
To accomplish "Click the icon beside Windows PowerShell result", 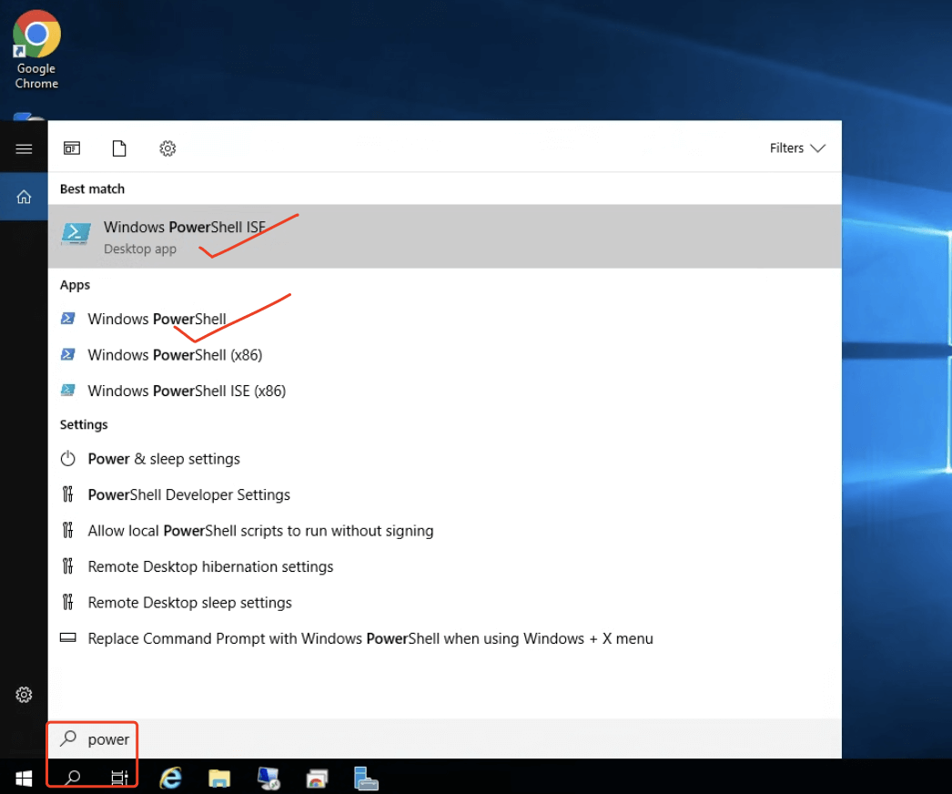I will point(68,319).
